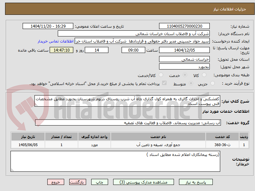Click the announcement date field 1404/11/20 - 16:29
255x191 pixels.
point(48,26)
